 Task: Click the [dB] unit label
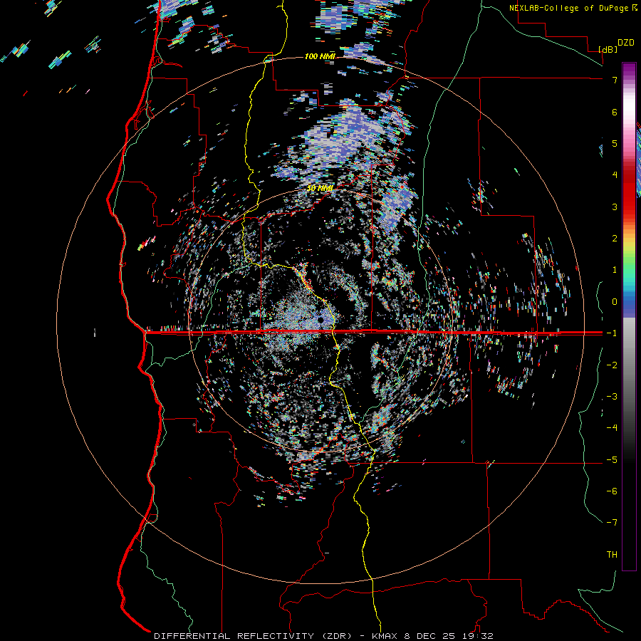coord(608,49)
